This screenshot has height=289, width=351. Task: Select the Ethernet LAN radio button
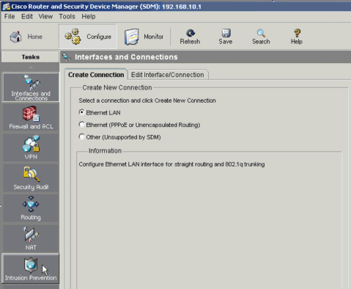pos(81,112)
